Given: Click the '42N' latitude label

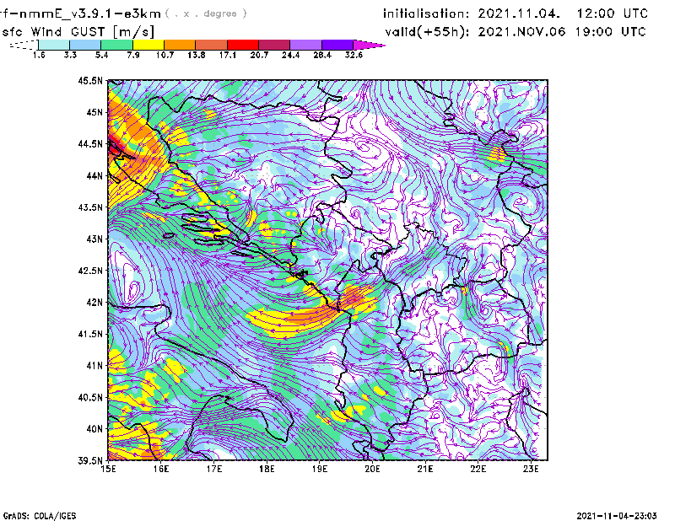Looking at the screenshot, I should 94,303.
